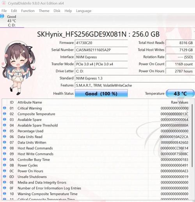Click the Serial Number field
Image resolution: width=195 pixels, height=202 pixels.
[x=101, y=50]
